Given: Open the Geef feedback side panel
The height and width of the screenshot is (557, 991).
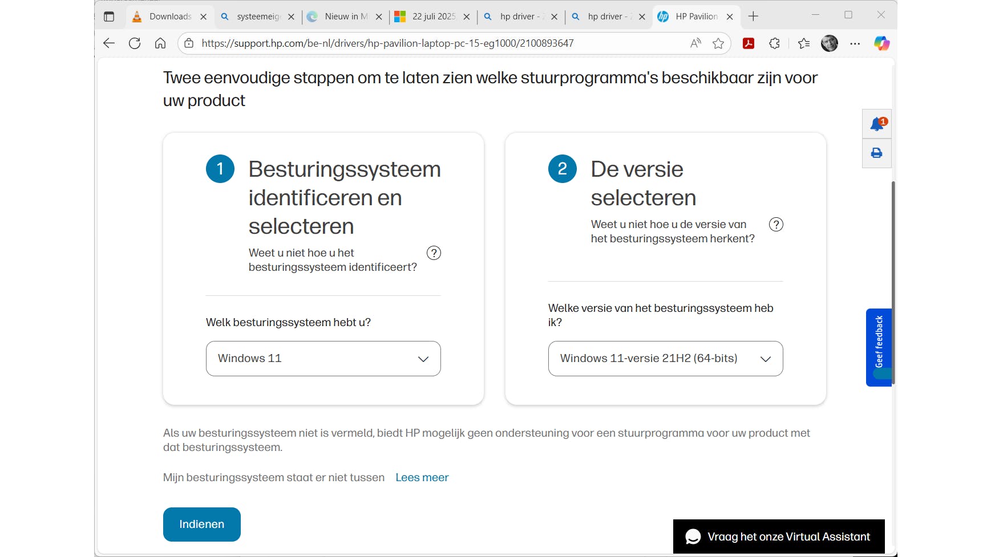Looking at the screenshot, I should 879,347.
